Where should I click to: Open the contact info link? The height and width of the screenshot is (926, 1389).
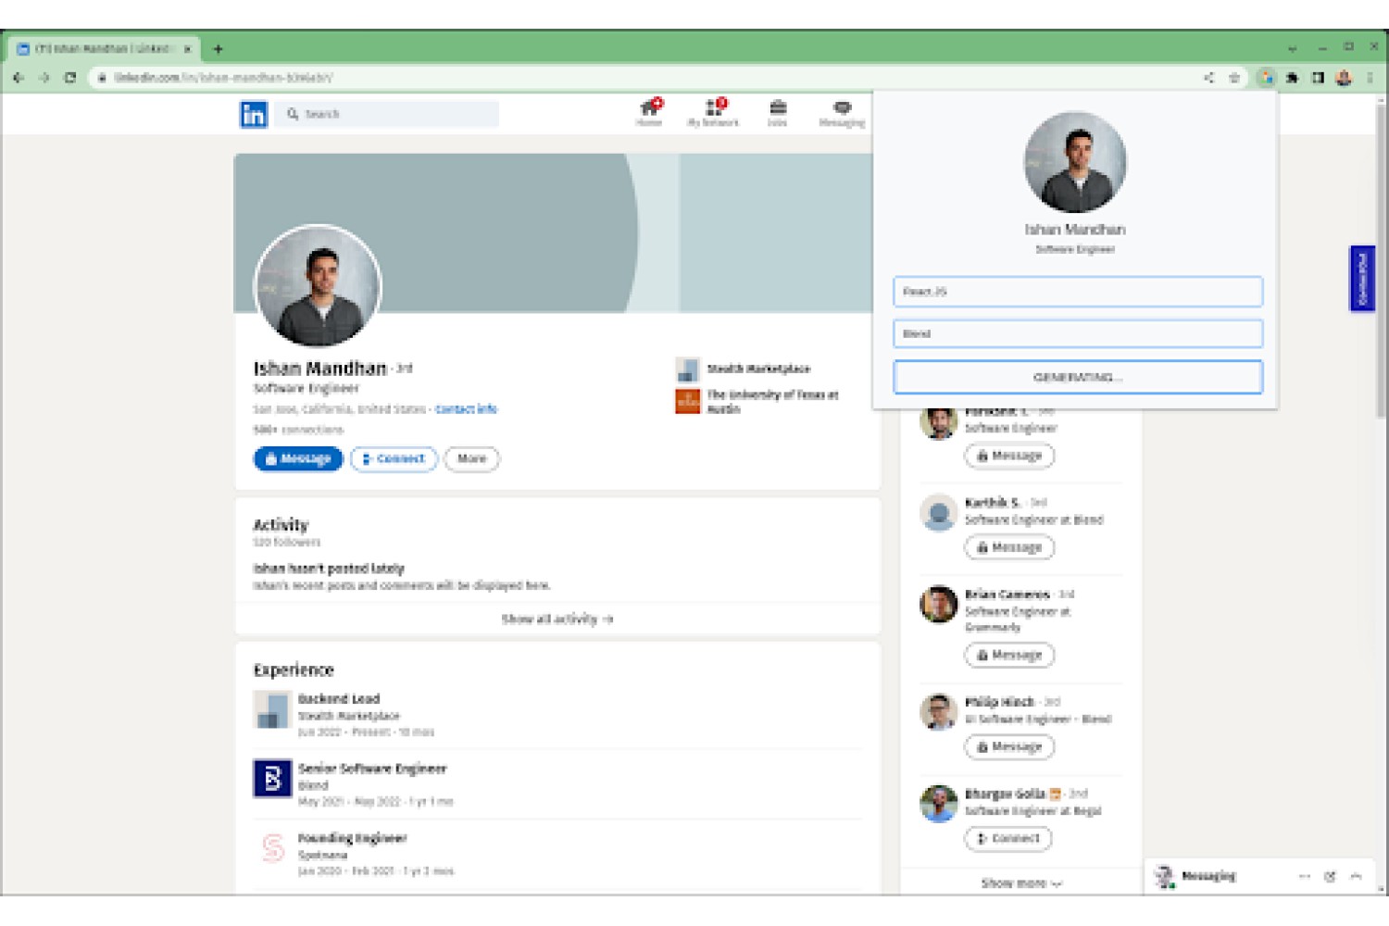[466, 409]
